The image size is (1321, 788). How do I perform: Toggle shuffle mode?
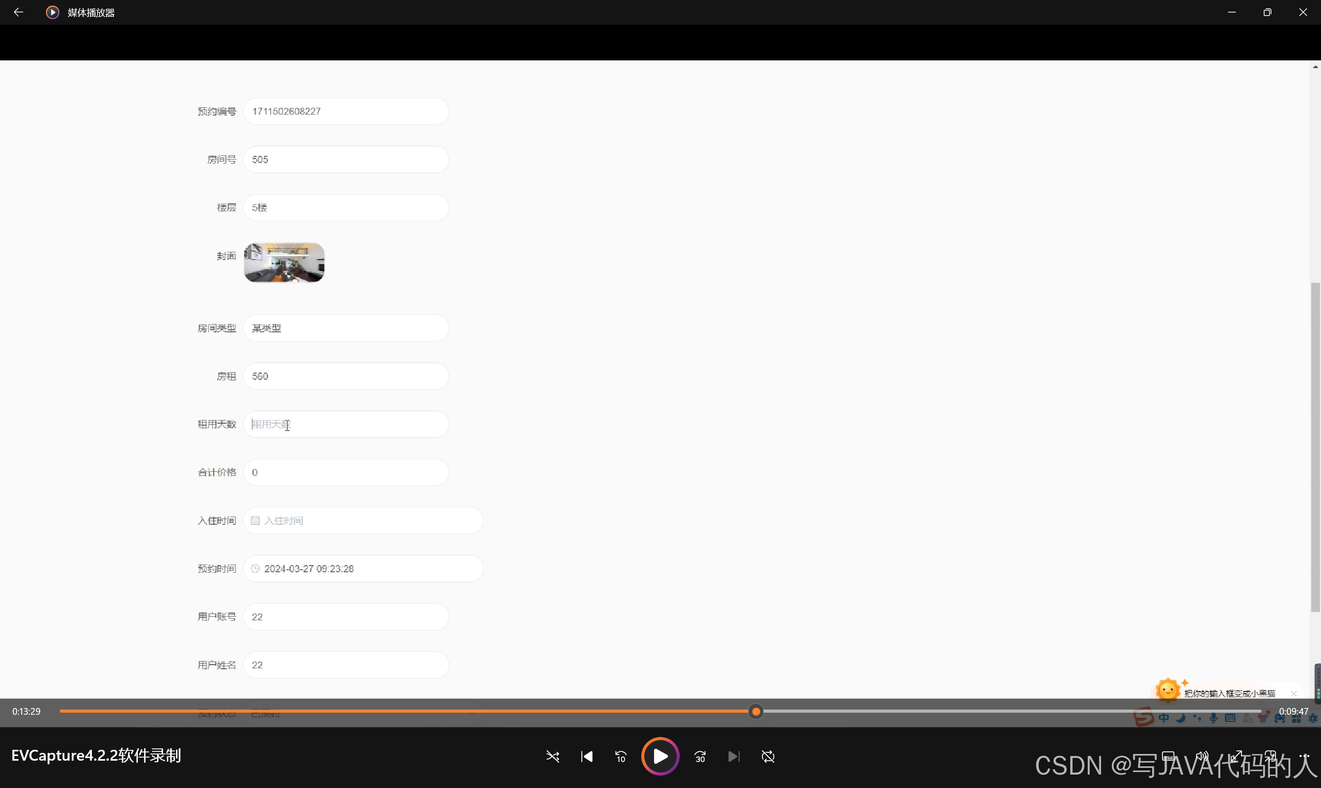pos(552,756)
